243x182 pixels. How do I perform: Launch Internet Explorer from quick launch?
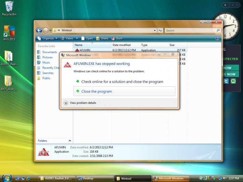pyautogui.click(x=29, y=178)
